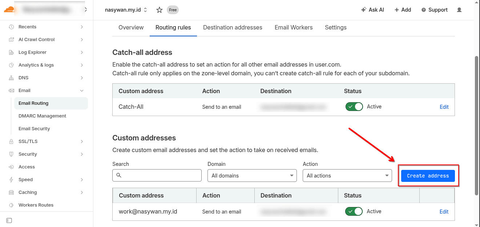Screen dimensions: 480x227
Task: Switch to the Destination addresses tab
Action: pos(233,27)
